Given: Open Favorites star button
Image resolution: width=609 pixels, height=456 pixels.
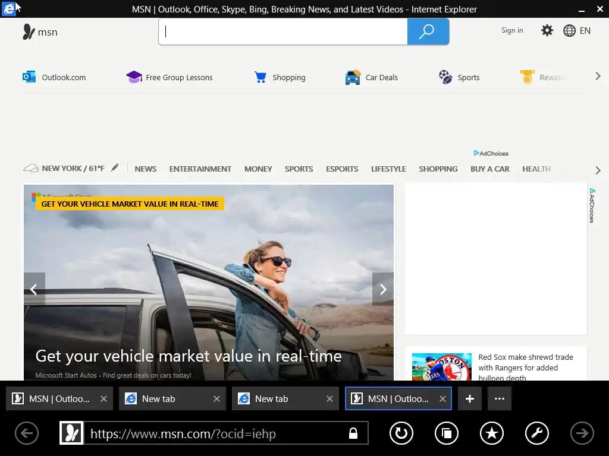Looking at the screenshot, I should [x=492, y=433].
